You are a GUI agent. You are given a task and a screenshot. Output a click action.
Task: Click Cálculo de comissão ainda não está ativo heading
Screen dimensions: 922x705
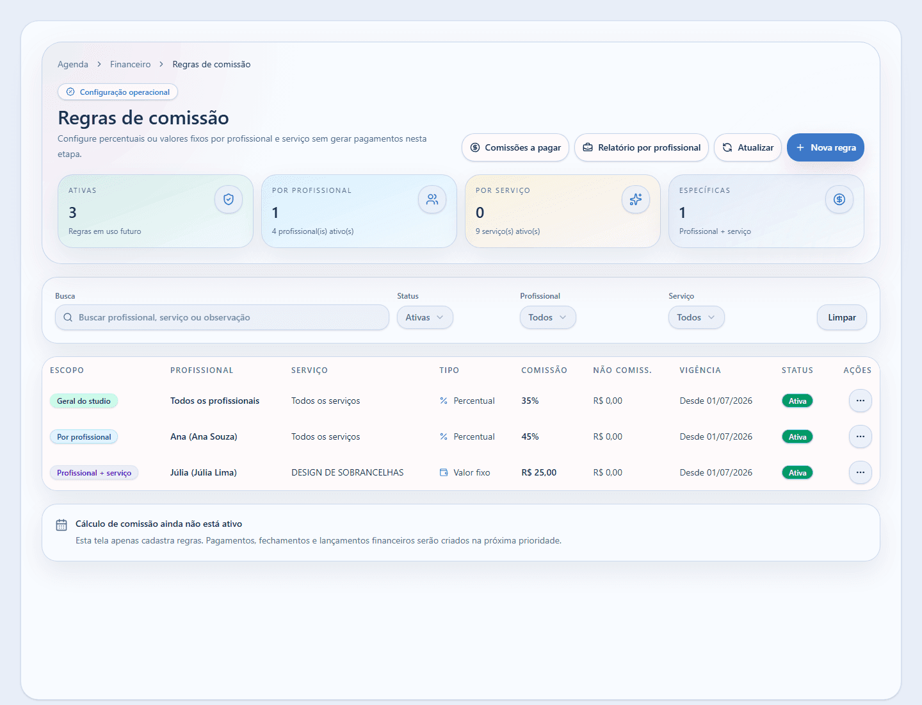coord(159,524)
